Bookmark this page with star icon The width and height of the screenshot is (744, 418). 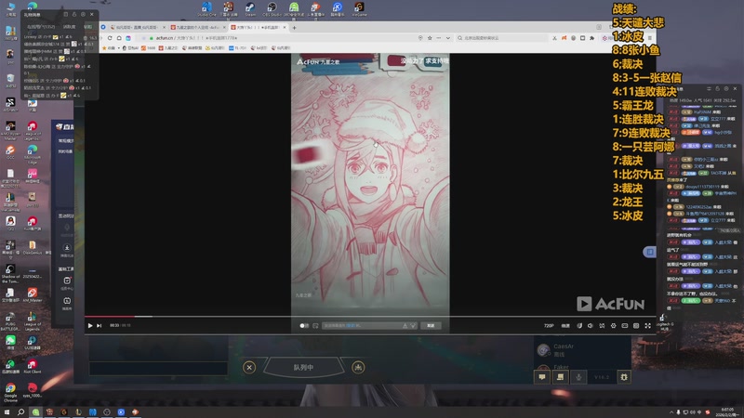430,38
